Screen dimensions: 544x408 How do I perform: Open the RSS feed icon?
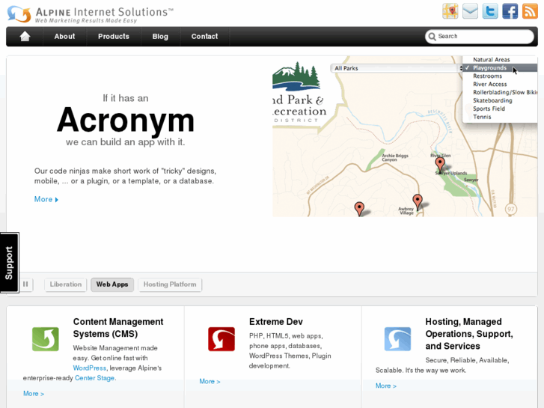530,11
